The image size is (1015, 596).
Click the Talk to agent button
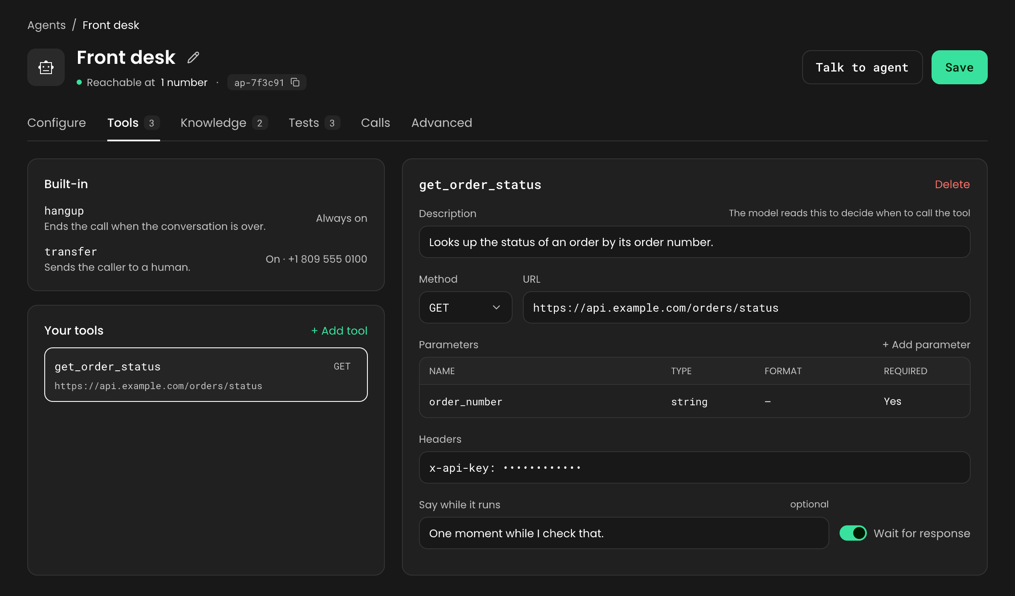click(862, 67)
